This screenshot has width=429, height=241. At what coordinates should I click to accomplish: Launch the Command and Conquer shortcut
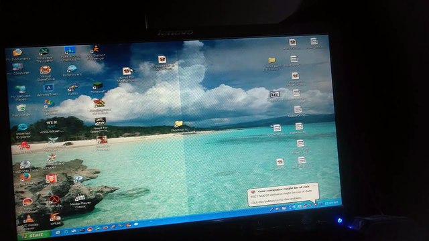52,161
